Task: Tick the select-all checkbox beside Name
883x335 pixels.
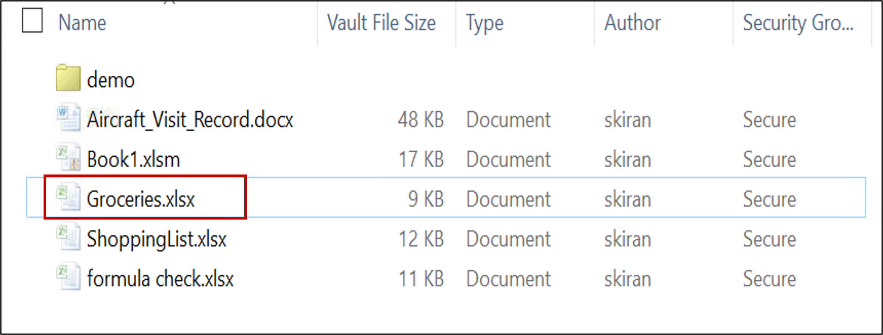Action: pos(32,21)
